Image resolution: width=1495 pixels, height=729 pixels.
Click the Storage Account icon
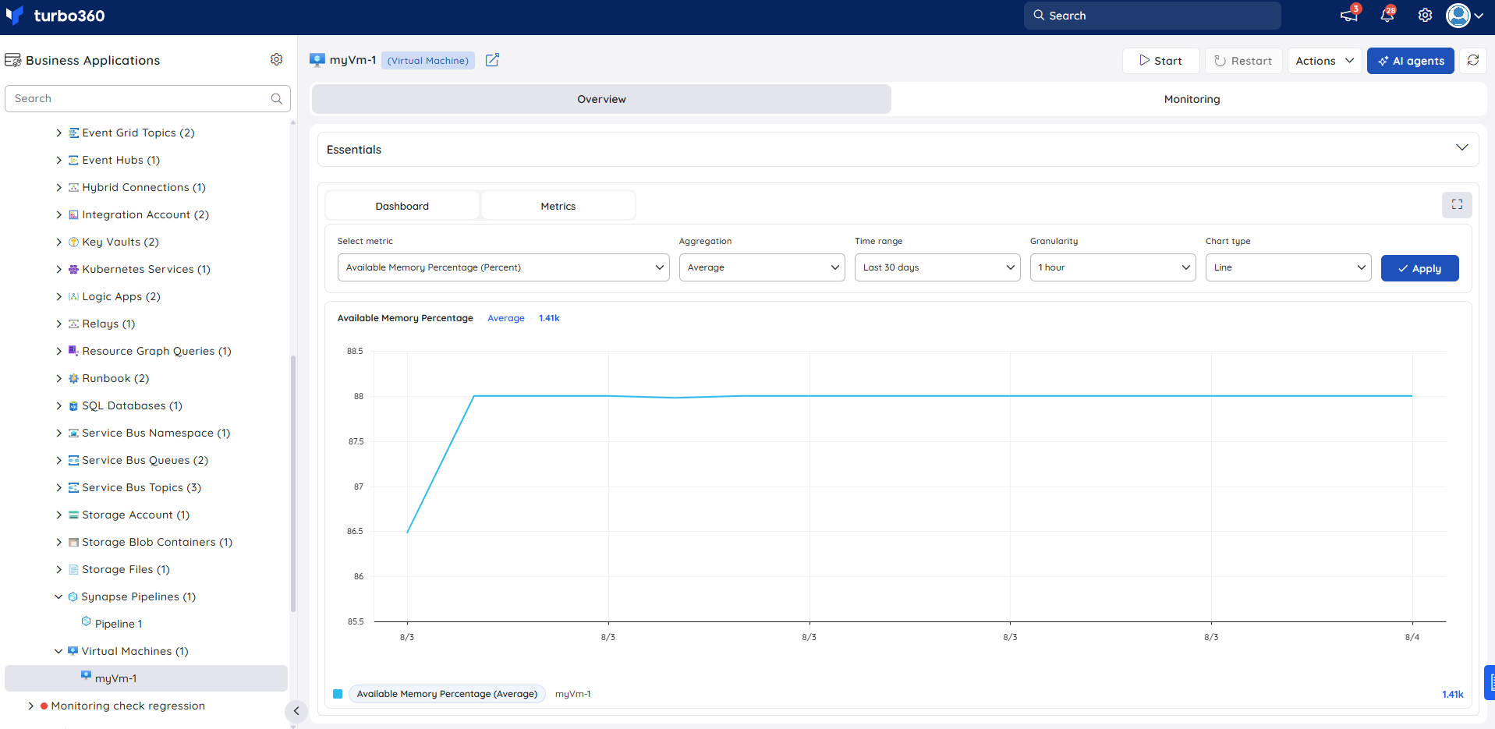[x=73, y=515]
